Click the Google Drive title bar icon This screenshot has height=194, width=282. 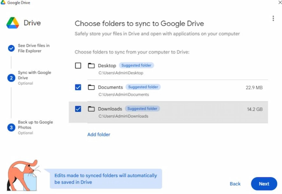(3, 2)
